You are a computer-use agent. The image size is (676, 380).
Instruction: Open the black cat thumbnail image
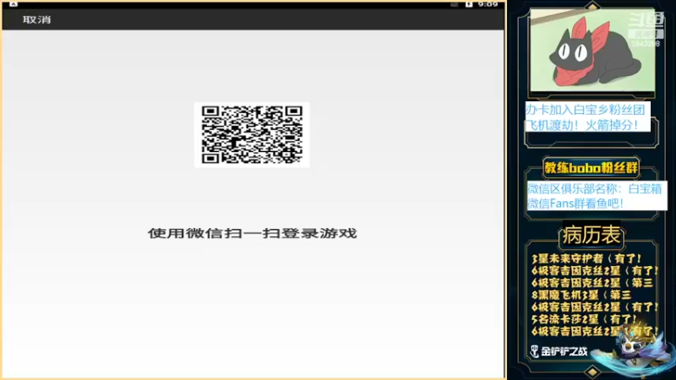coord(592,51)
